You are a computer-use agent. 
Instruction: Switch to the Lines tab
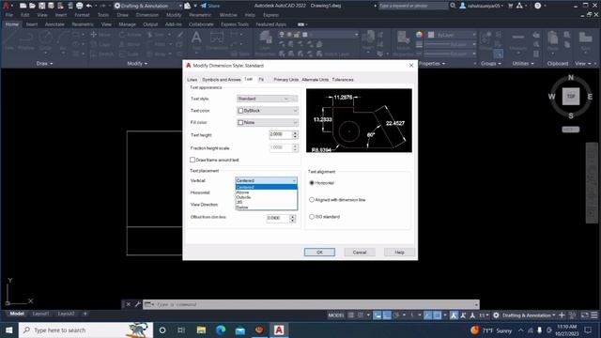pos(192,80)
